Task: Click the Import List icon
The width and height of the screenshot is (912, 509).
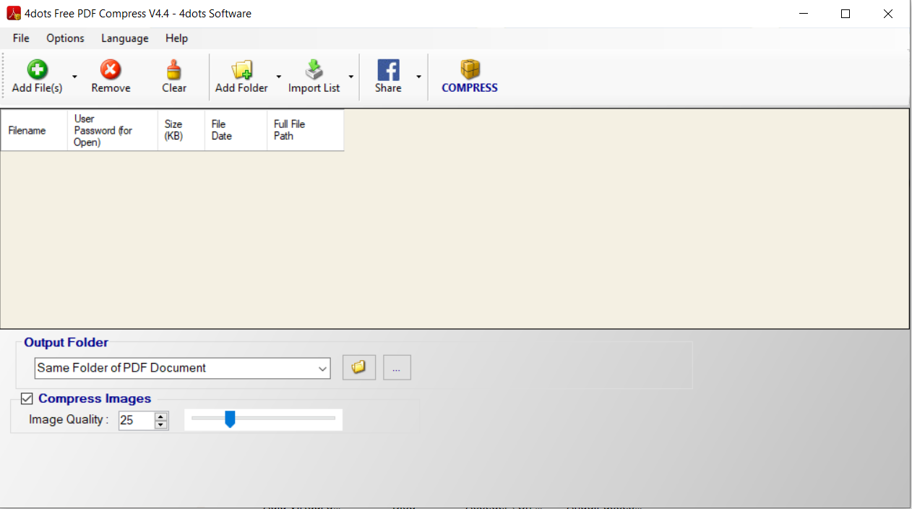Action: tap(314, 70)
